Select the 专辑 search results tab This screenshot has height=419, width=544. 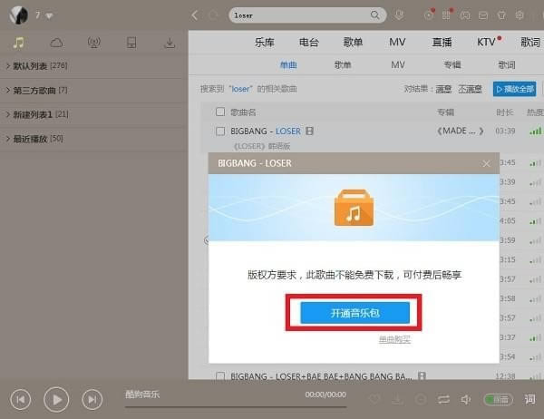[x=452, y=65]
